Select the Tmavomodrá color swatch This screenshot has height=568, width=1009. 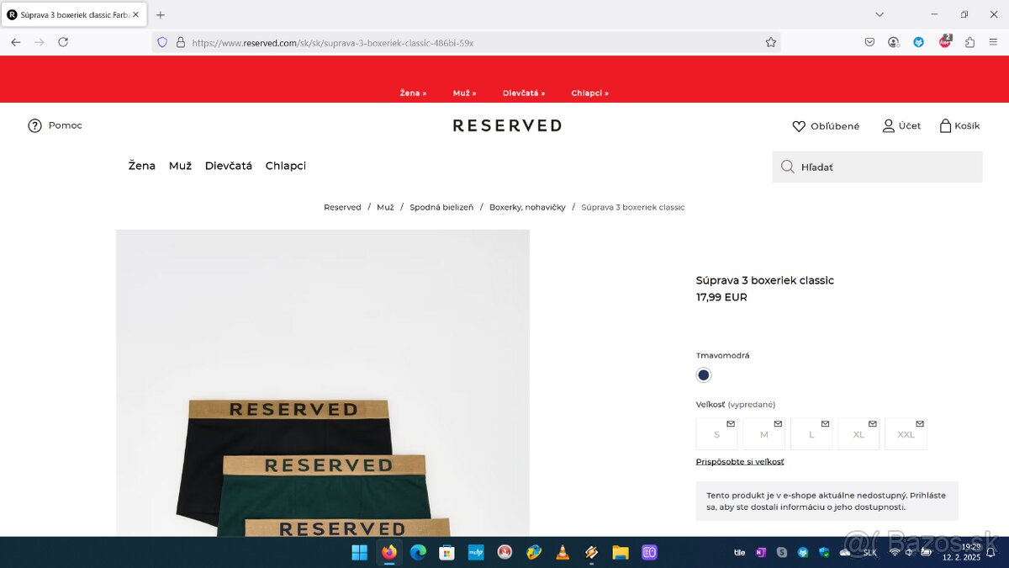pyautogui.click(x=704, y=375)
